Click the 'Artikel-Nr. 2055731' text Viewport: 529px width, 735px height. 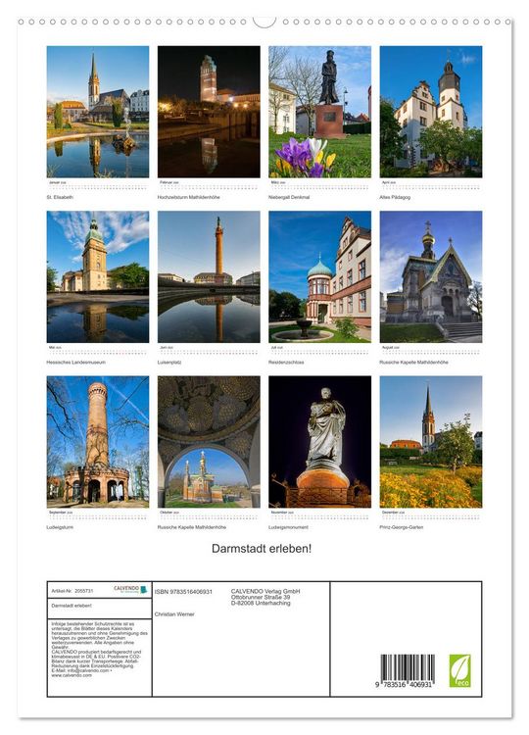pos(72,591)
